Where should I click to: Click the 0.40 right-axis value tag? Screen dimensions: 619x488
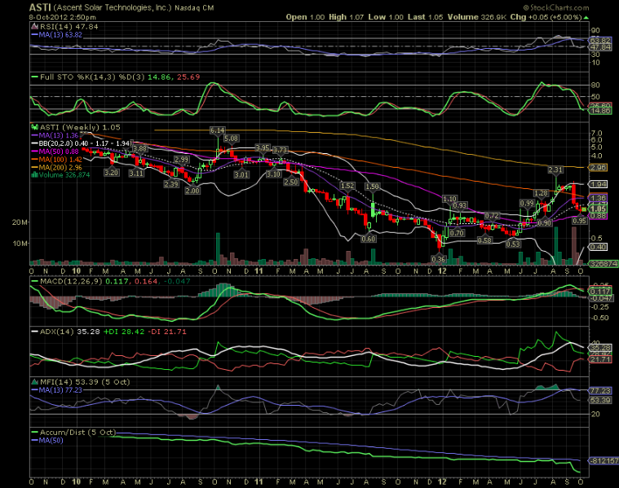pyautogui.click(x=598, y=247)
